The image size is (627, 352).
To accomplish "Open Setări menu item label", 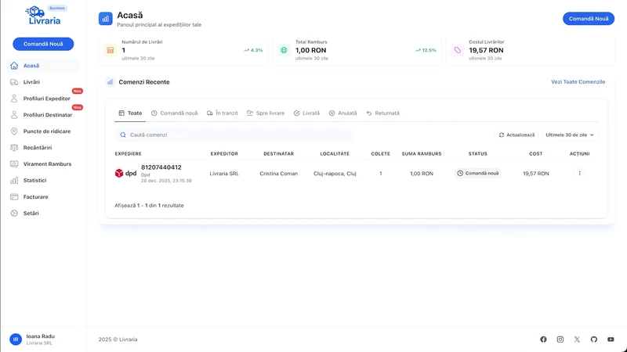I will 31,213.
